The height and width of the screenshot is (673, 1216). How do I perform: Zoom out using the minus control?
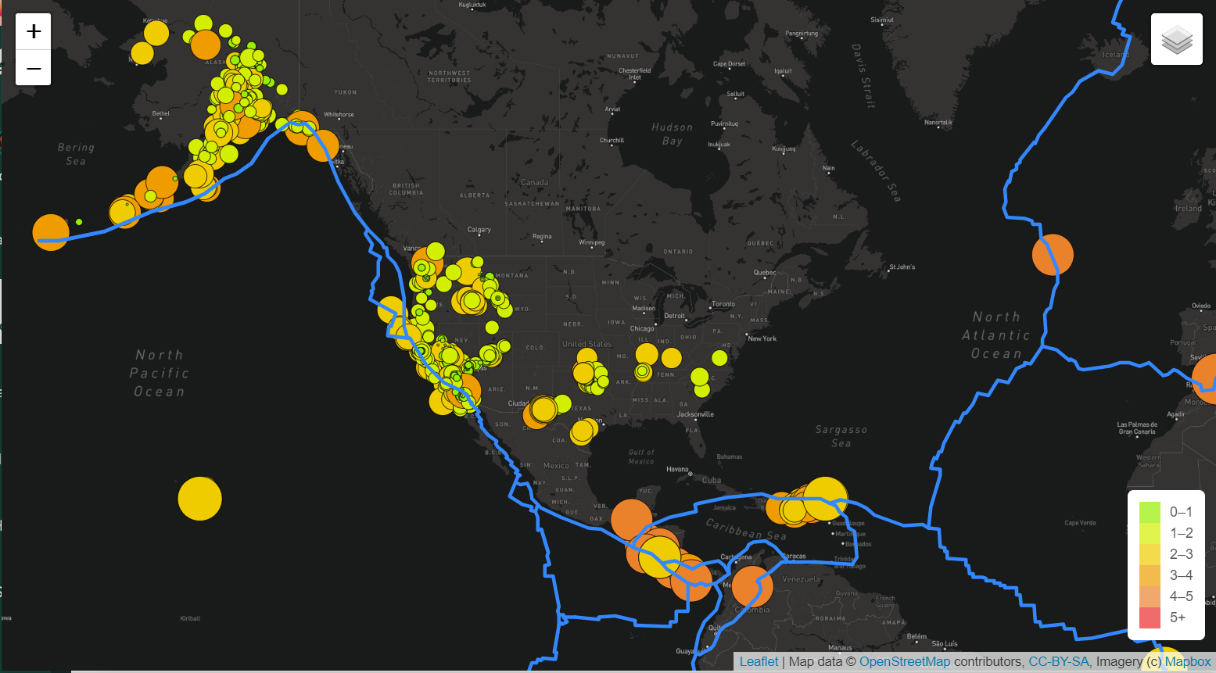(33, 68)
